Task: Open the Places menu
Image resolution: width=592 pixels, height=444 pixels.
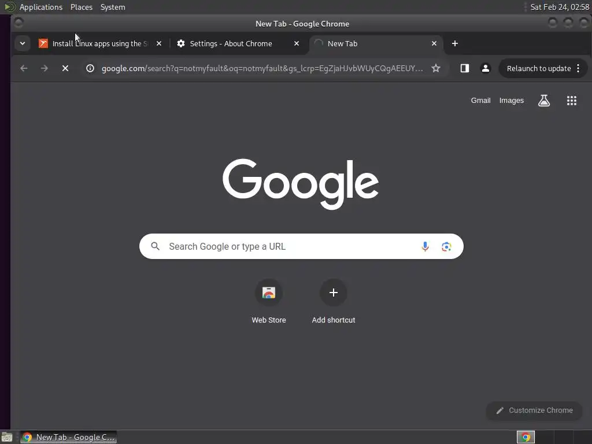Action: 82,7
